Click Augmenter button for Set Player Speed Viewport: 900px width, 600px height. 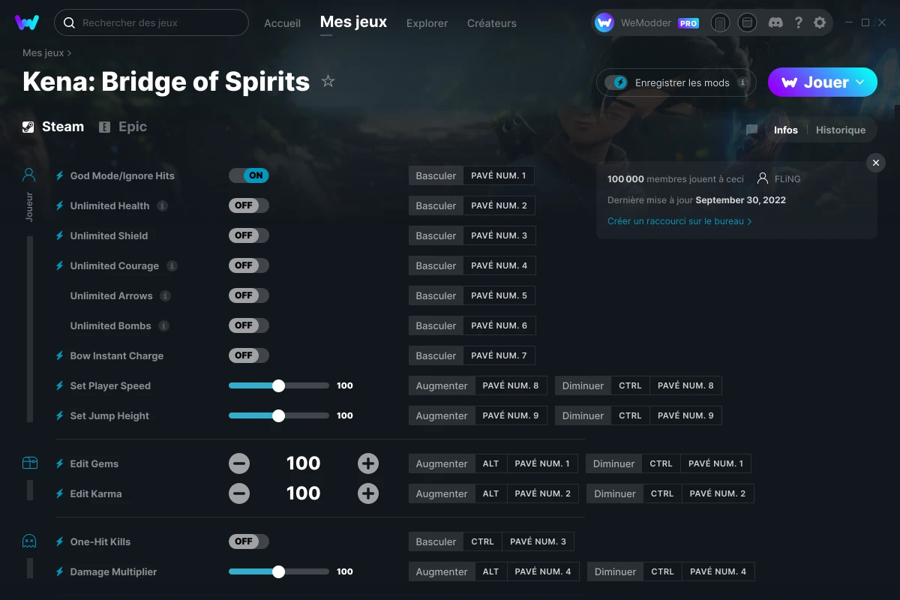(x=442, y=385)
